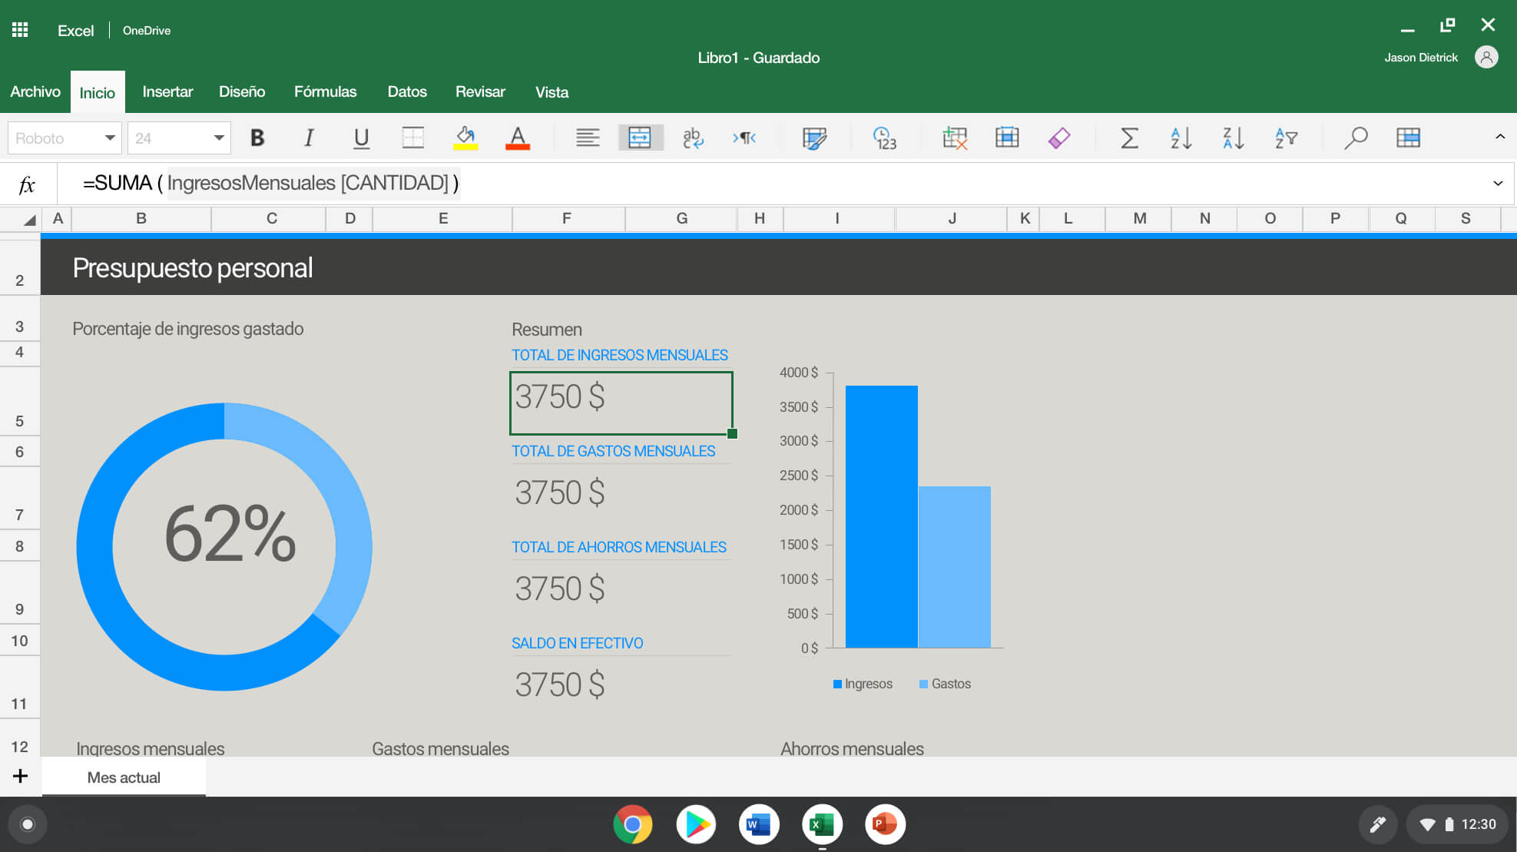Click the Ingresos bar in the chart

(x=881, y=516)
